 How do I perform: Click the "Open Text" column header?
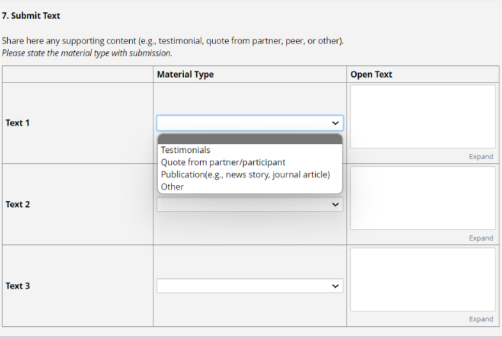point(372,74)
